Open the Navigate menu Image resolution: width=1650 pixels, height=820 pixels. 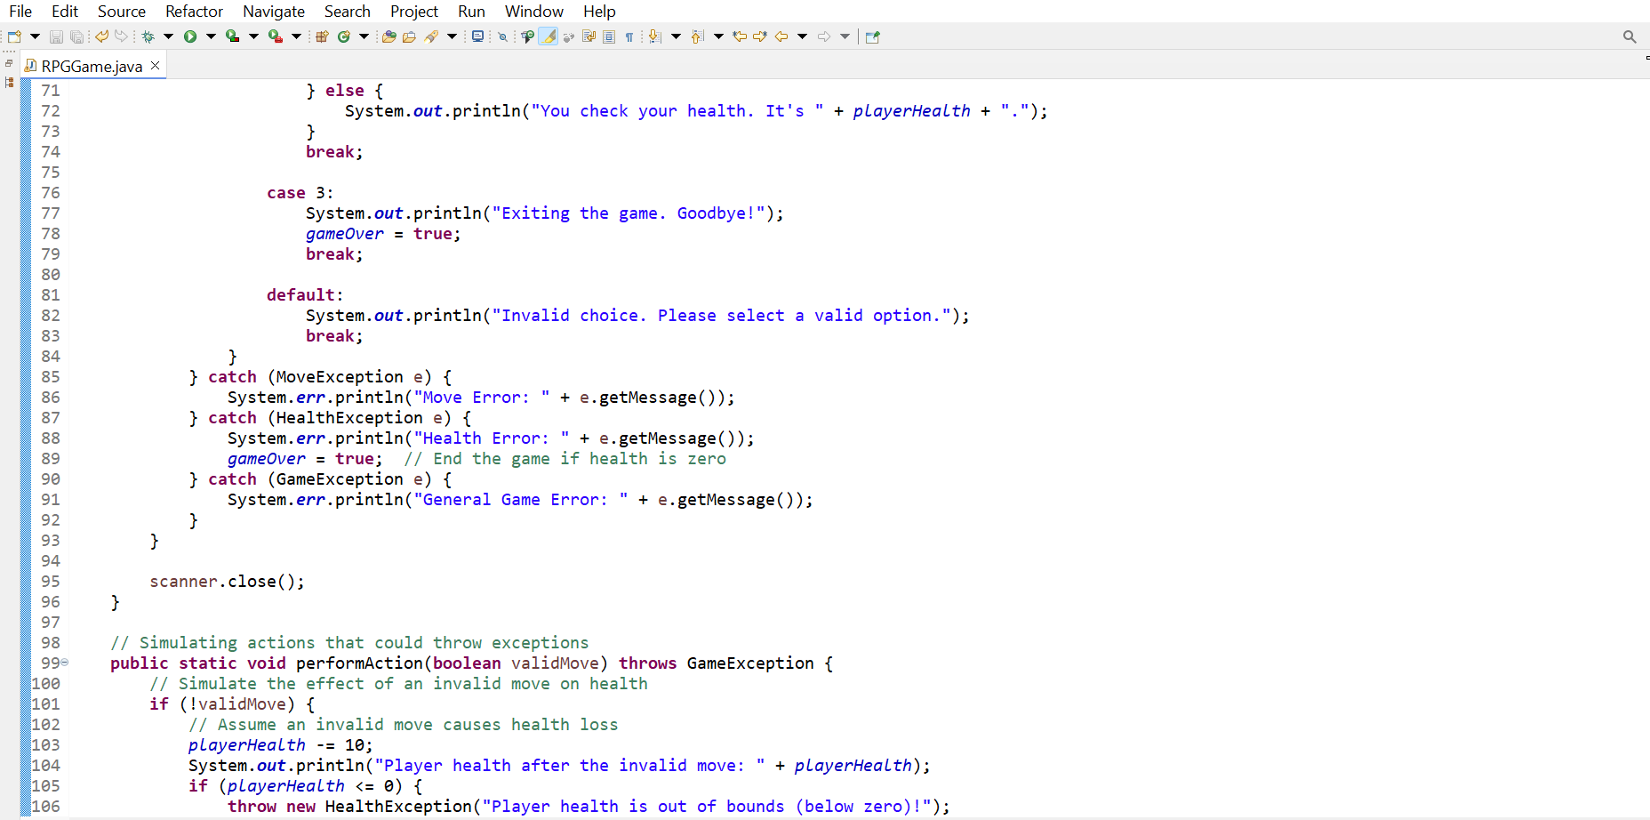(x=274, y=12)
